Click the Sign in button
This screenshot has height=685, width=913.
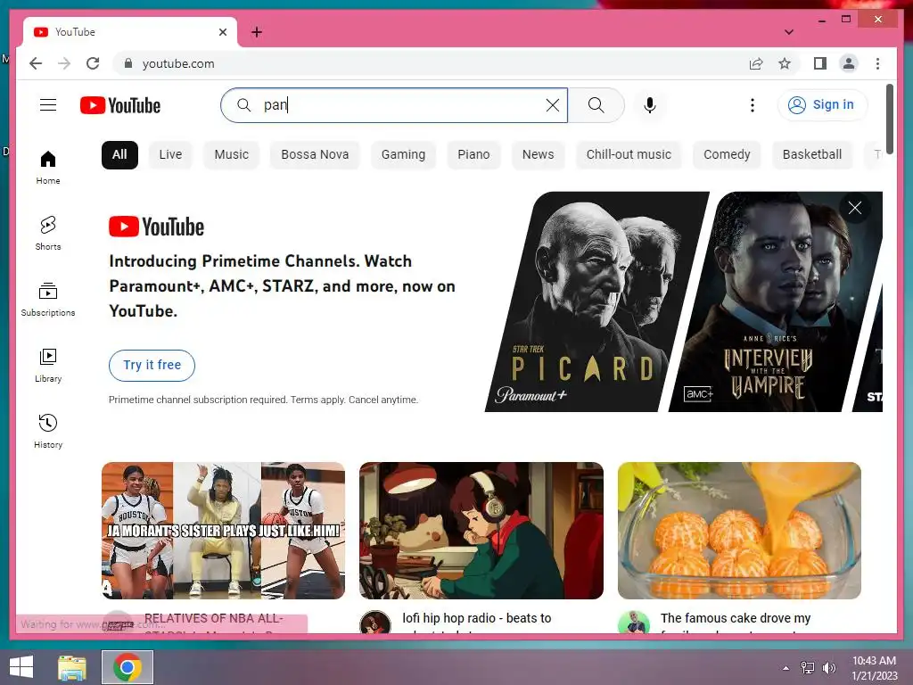[821, 105]
